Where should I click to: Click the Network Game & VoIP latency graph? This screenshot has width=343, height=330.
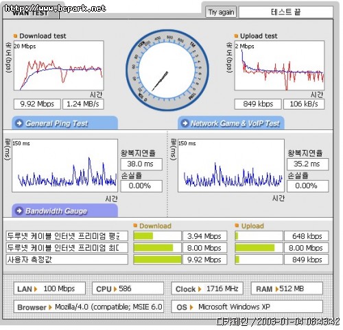(231, 166)
